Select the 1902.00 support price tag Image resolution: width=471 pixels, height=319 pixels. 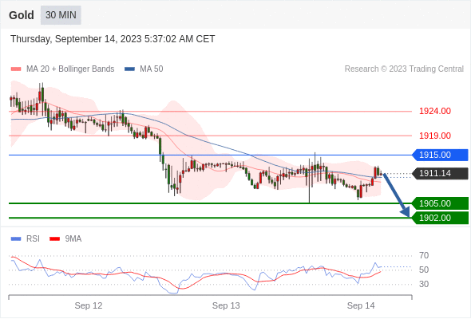click(x=440, y=218)
